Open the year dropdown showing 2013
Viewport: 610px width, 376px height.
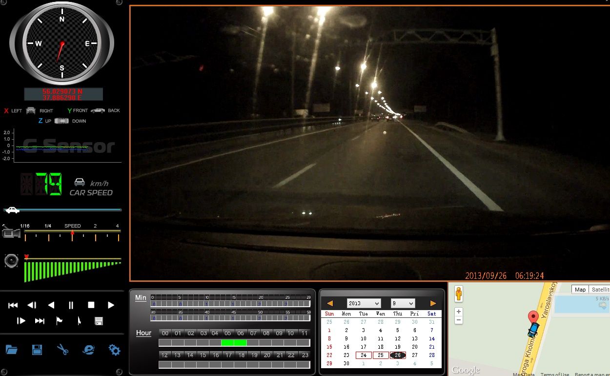tap(364, 303)
